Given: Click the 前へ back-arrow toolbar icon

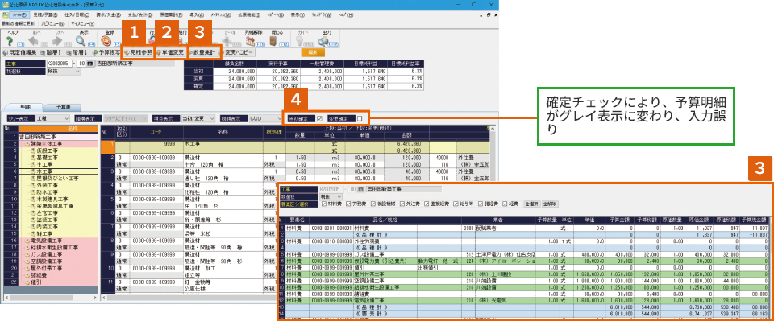Looking at the screenshot, I should click(x=34, y=40).
